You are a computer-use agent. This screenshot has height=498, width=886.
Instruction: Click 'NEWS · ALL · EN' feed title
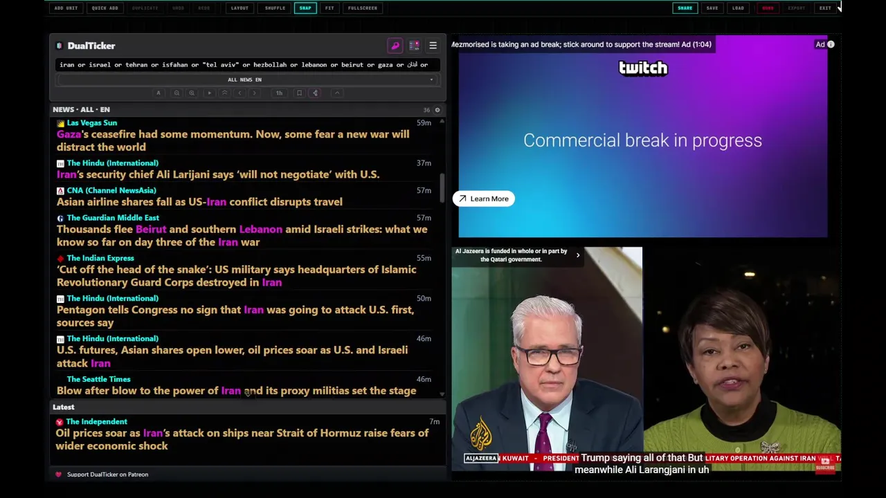81,109
